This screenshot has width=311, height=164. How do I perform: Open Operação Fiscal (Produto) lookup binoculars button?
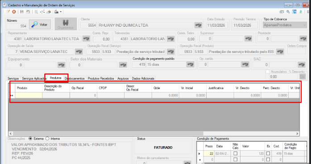[280, 52]
